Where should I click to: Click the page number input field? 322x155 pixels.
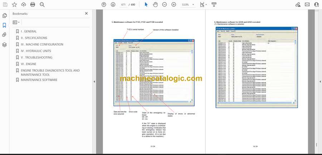[x=123, y=5]
